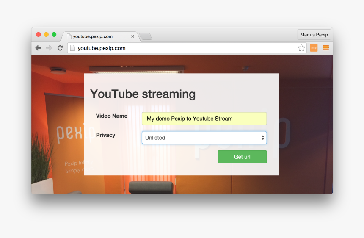Viewport: 364px width, 238px height.
Task: Click the red window close button
Action: [39, 35]
